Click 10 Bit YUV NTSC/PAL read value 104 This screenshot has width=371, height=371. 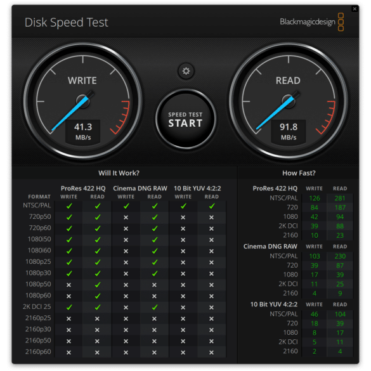pos(340,314)
